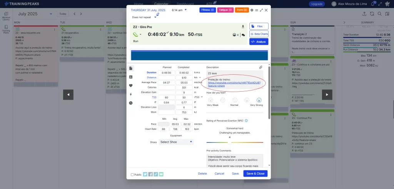Open the workout comments bubble icon
This screenshot has height=189, width=394.
[x=243, y=35]
